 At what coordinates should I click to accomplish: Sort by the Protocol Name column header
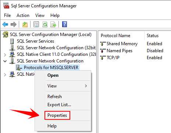(115, 36)
